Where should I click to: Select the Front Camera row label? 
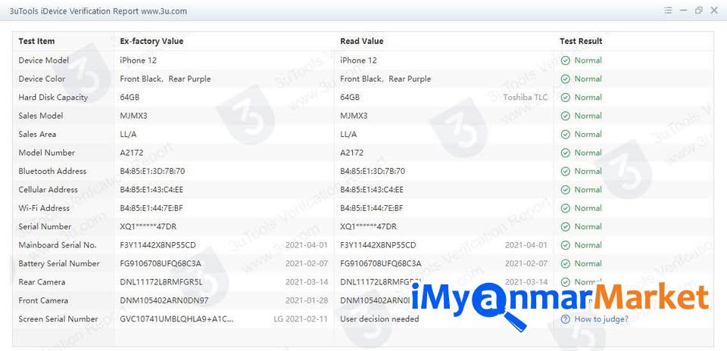(x=43, y=301)
